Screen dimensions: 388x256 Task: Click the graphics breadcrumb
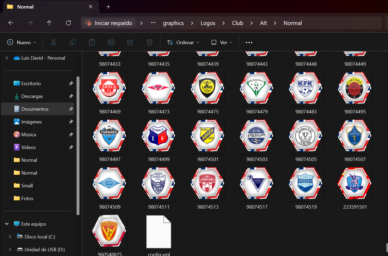[173, 23]
